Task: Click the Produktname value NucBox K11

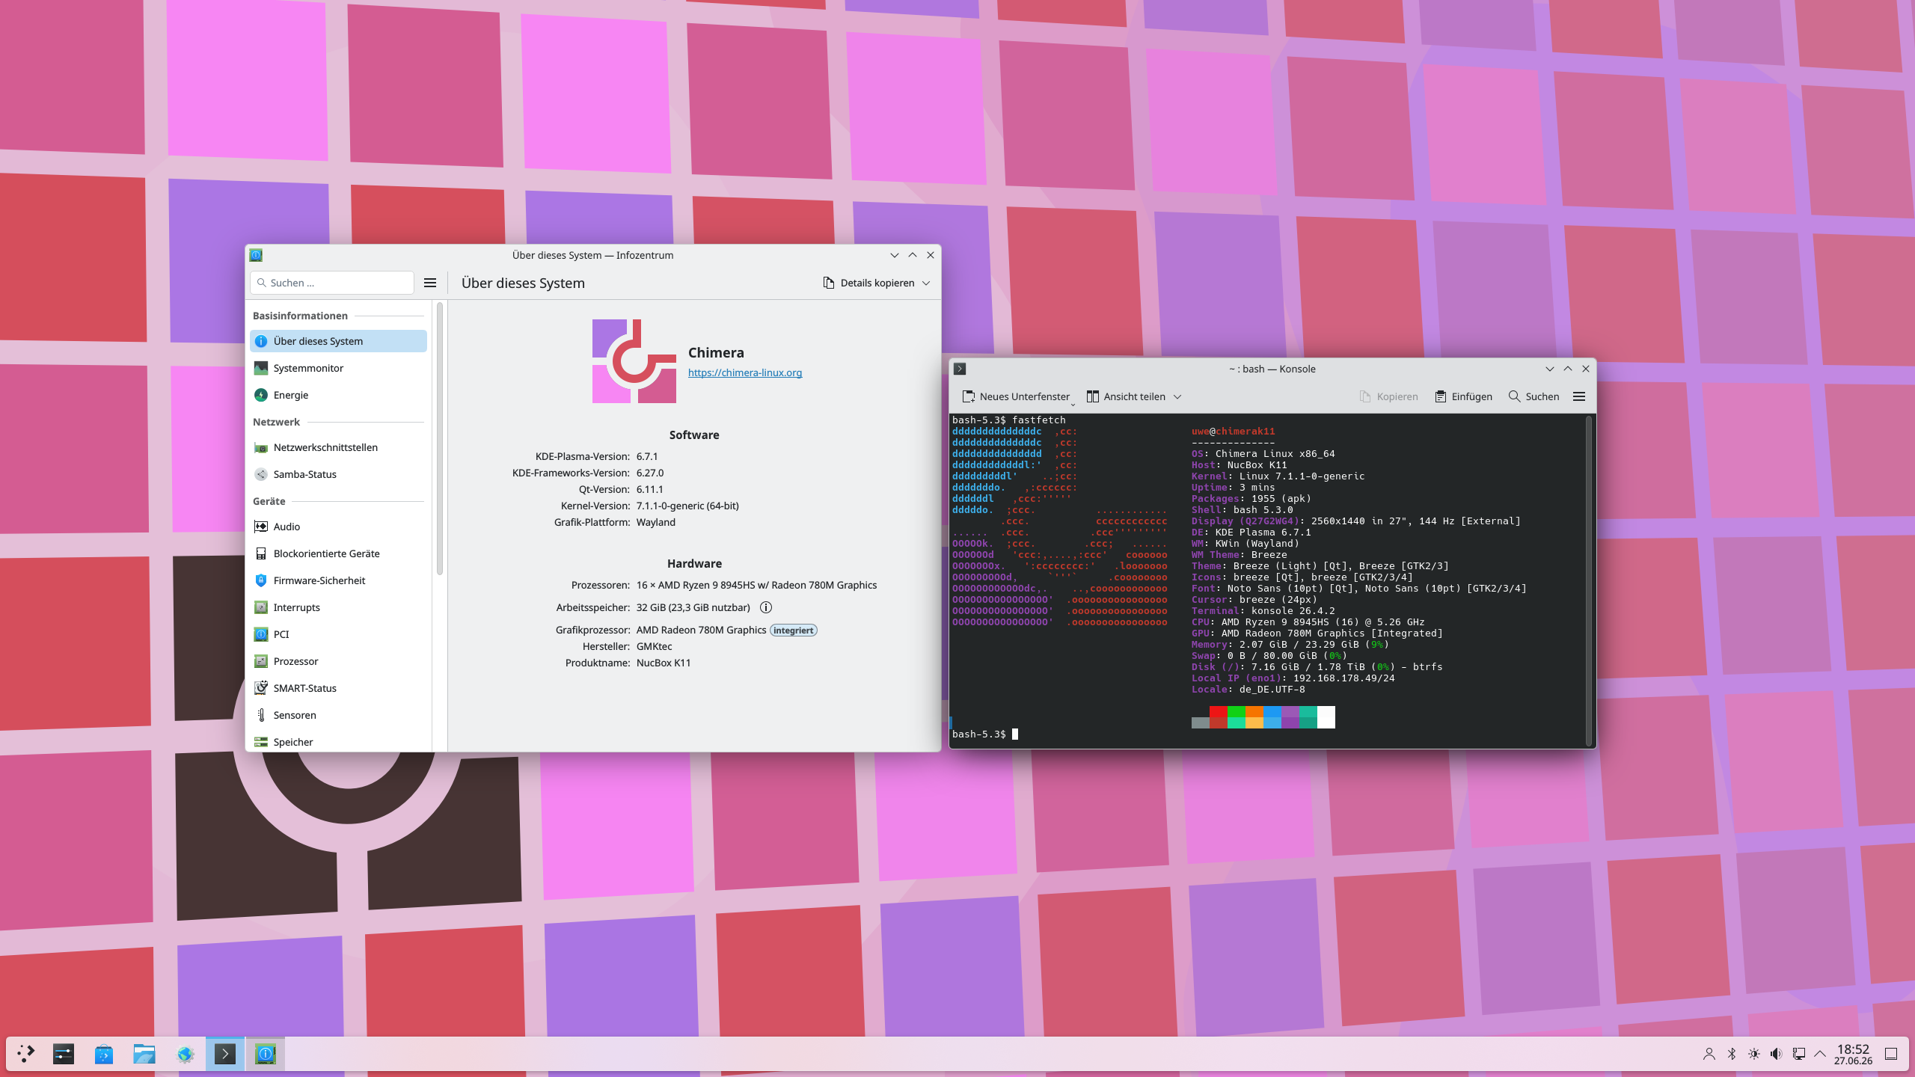Action: click(663, 663)
